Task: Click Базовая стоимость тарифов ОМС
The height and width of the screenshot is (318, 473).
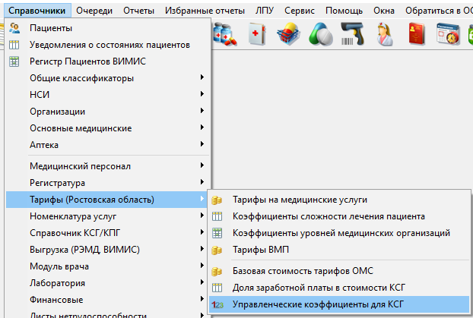Action: coord(303,271)
